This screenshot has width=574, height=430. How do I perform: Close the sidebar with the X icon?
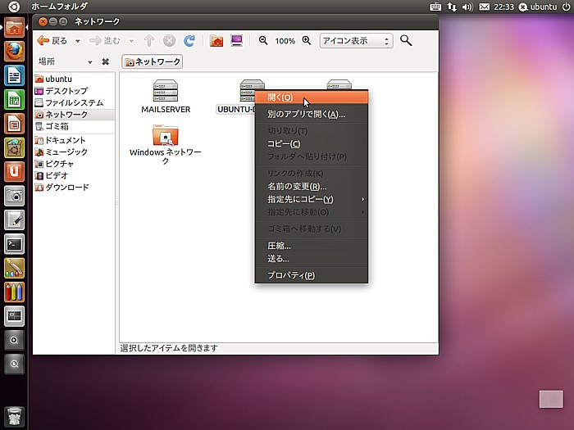(105, 61)
